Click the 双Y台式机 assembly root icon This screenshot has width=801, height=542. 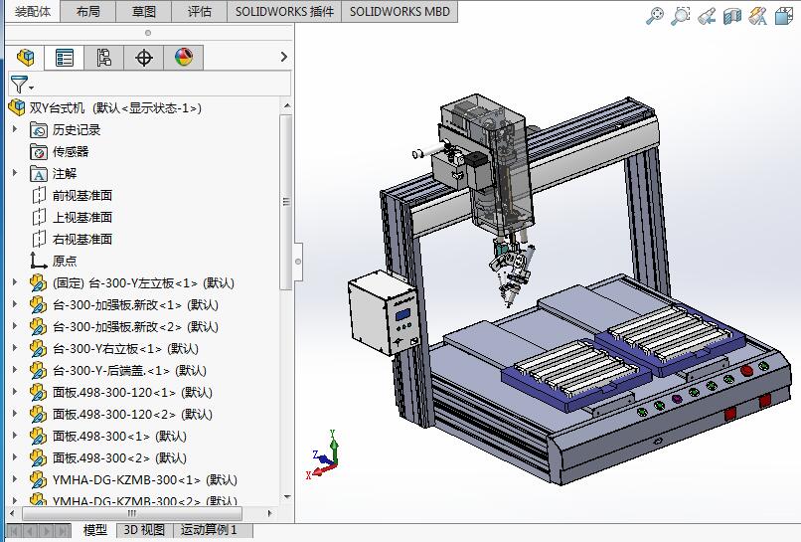17,107
